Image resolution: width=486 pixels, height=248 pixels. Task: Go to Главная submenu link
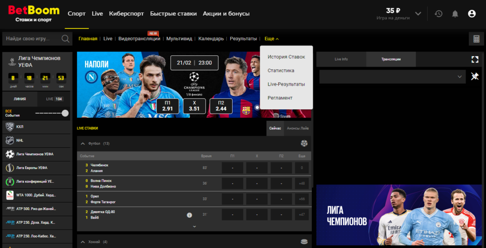(x=88, y=39)
